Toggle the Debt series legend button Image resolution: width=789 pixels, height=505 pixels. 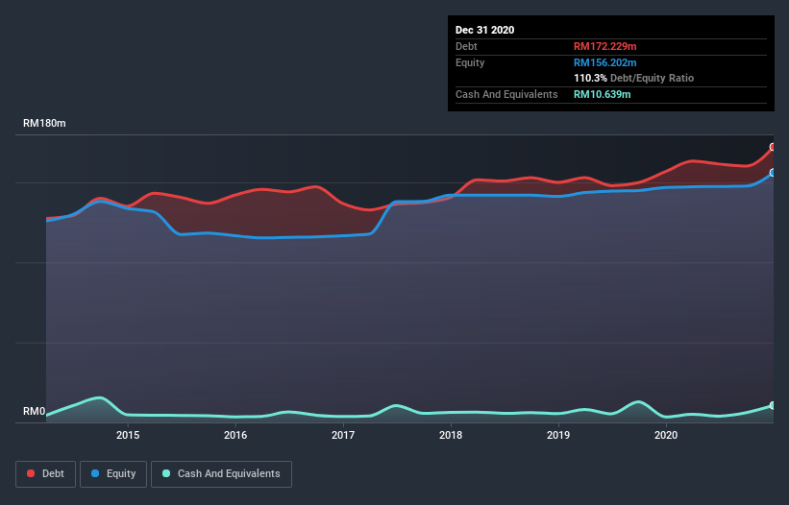point(45,474)
